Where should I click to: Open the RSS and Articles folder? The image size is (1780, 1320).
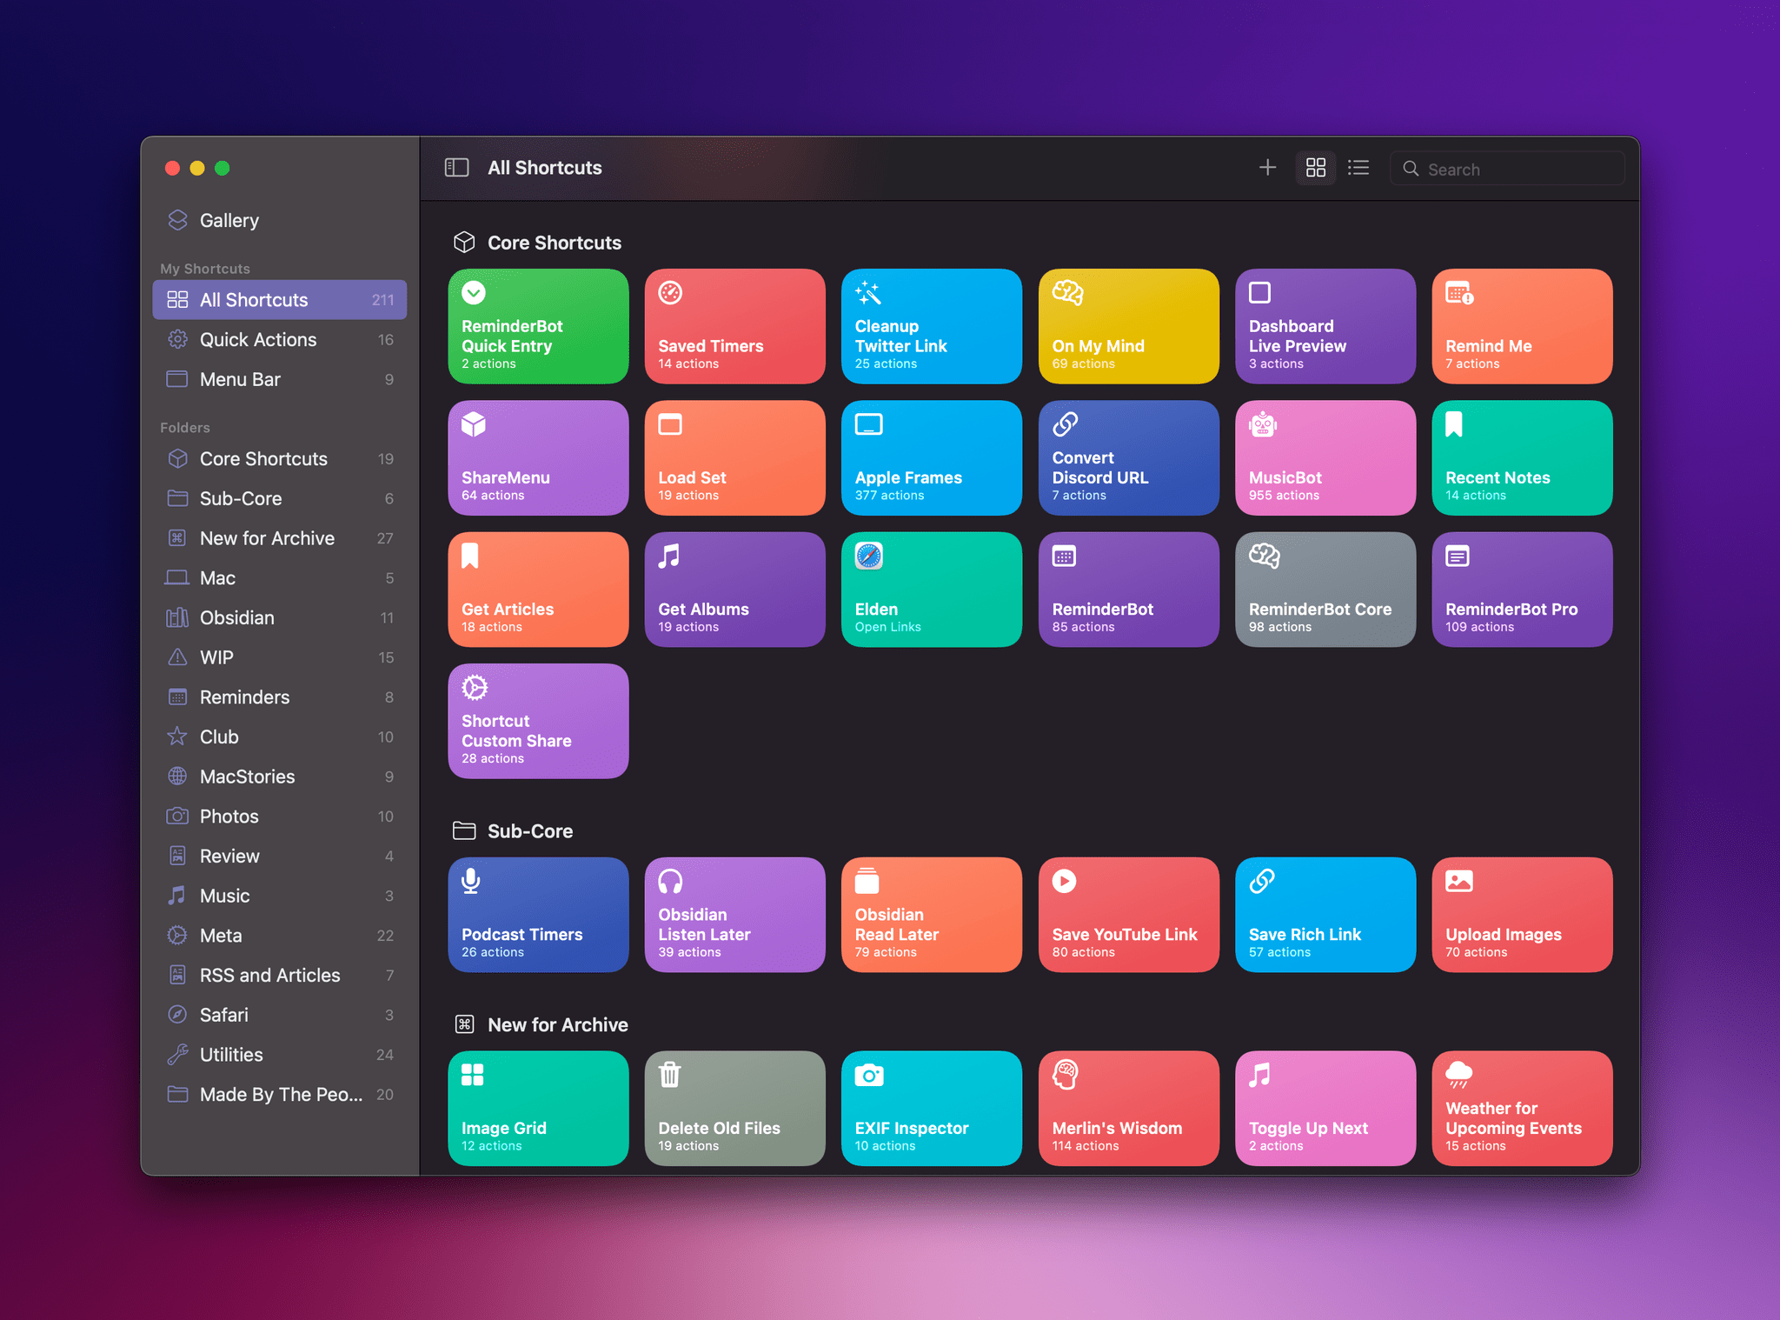point(280,975)
